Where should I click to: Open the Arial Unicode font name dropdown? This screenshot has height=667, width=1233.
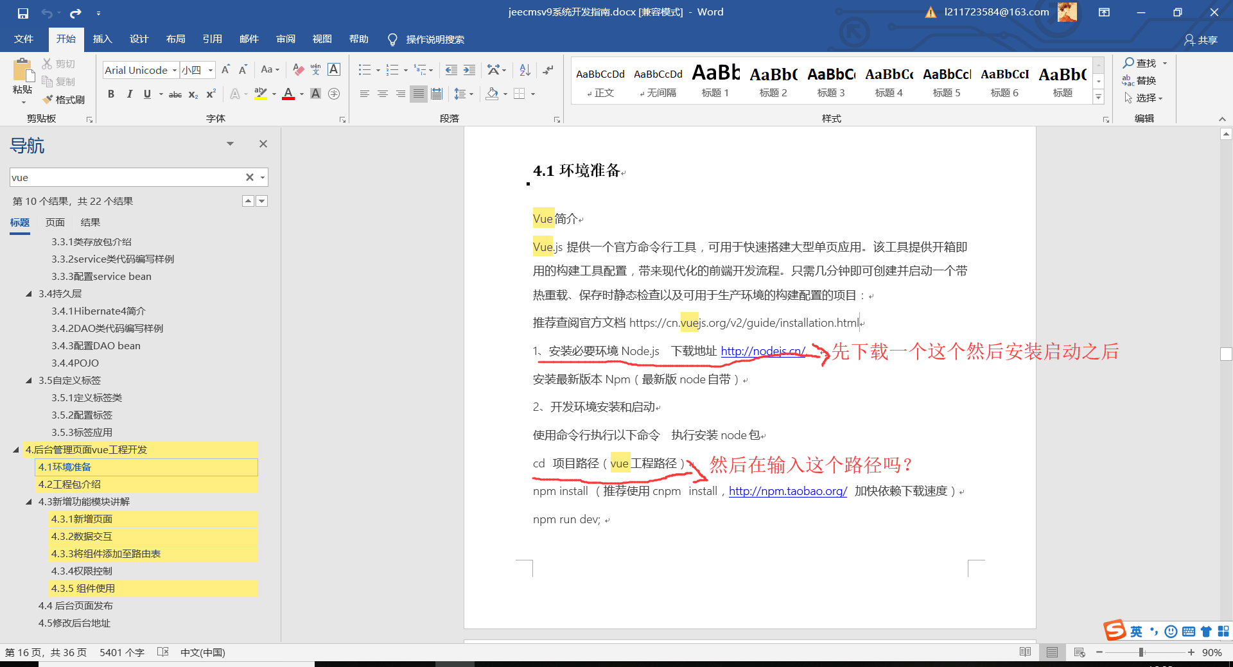click(x=174, y=70)
